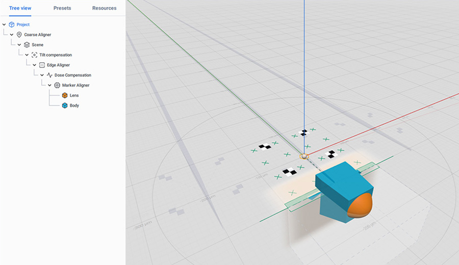The image size is (459, 265).
Task: Select the Edge Aligner label
Action: [58, 65]
